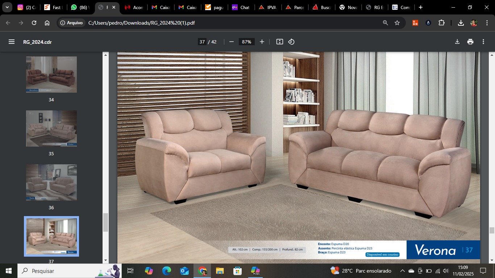The image size is (495, 278).
Task: Select page 35 thumbnail
Action: (x=51, y=129)
